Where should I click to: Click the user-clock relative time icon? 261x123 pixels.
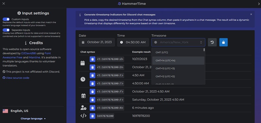click(84, 108)
